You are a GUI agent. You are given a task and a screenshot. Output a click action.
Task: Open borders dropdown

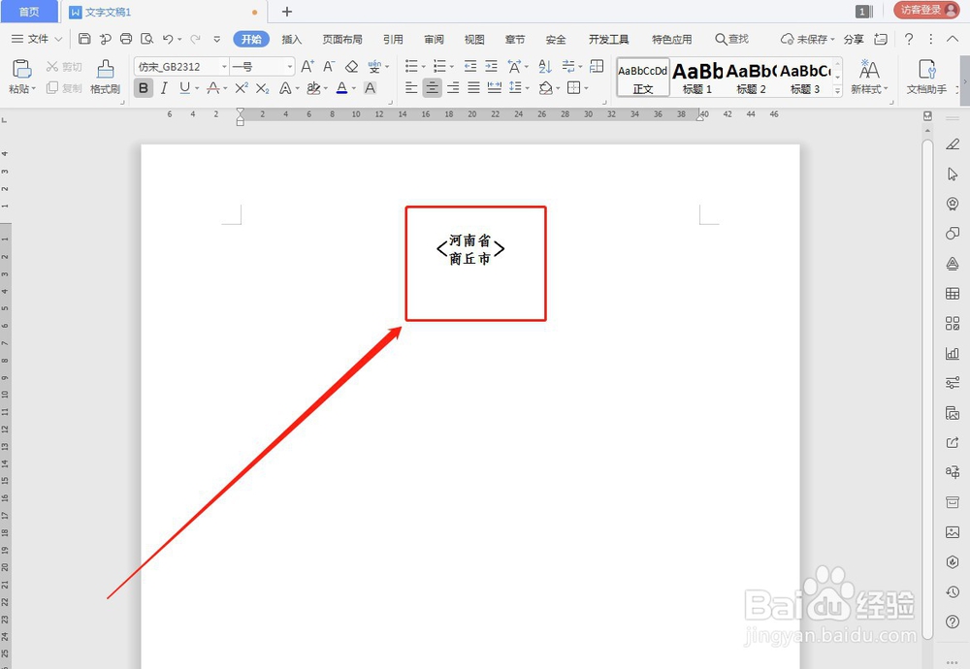tap(586, 88)
